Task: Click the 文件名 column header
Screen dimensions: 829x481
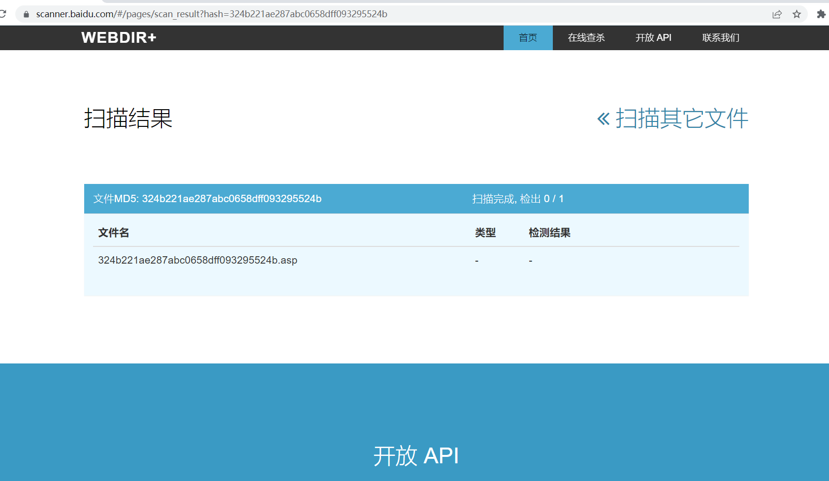Action: (x=113, y=233)
